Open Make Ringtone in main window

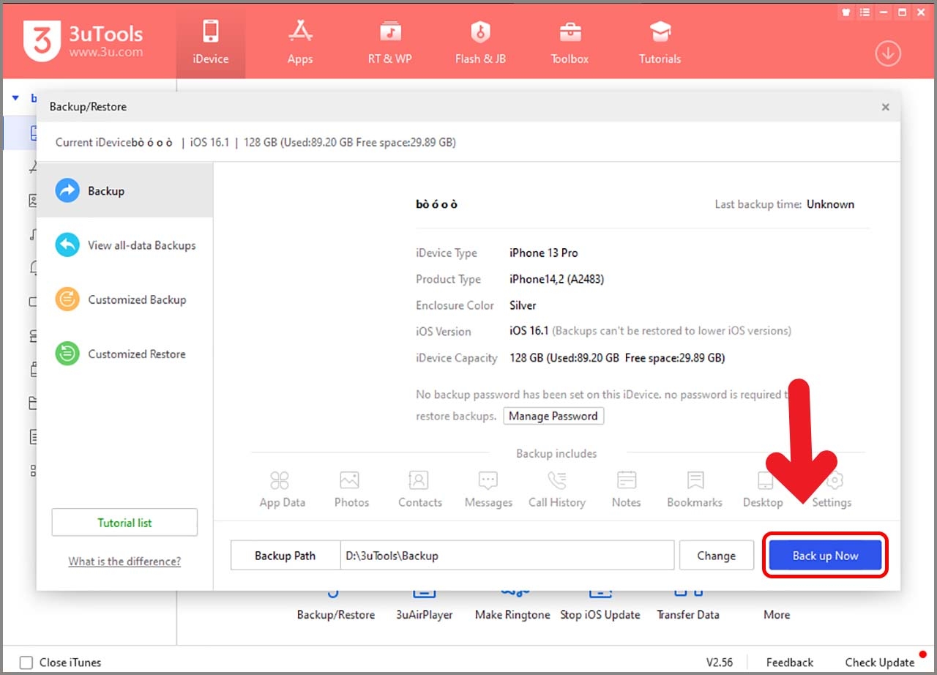pos(512,615)
